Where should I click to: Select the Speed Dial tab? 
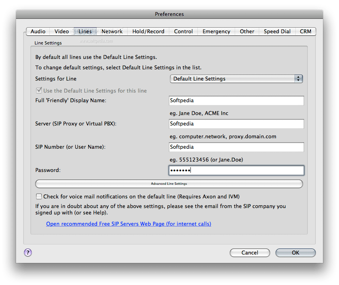(277, 31)
